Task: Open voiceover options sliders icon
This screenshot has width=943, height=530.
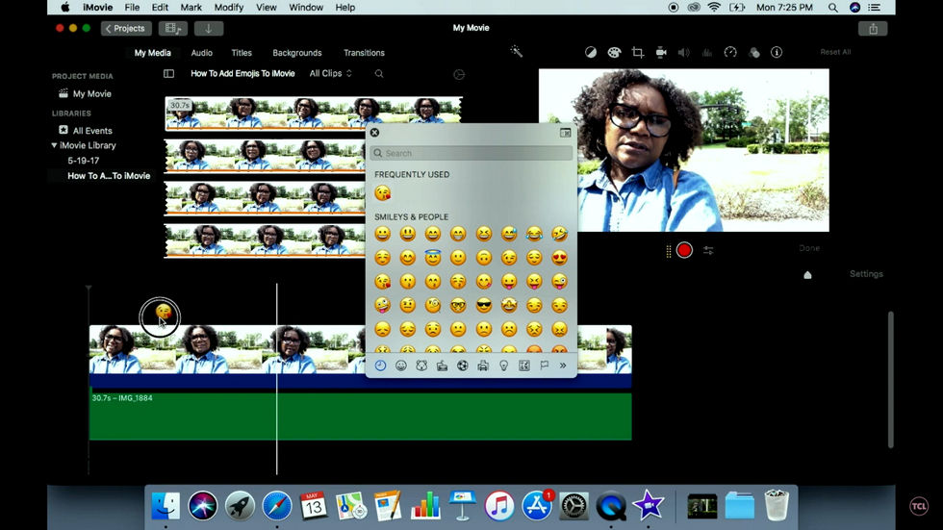Action: (708, 250)
